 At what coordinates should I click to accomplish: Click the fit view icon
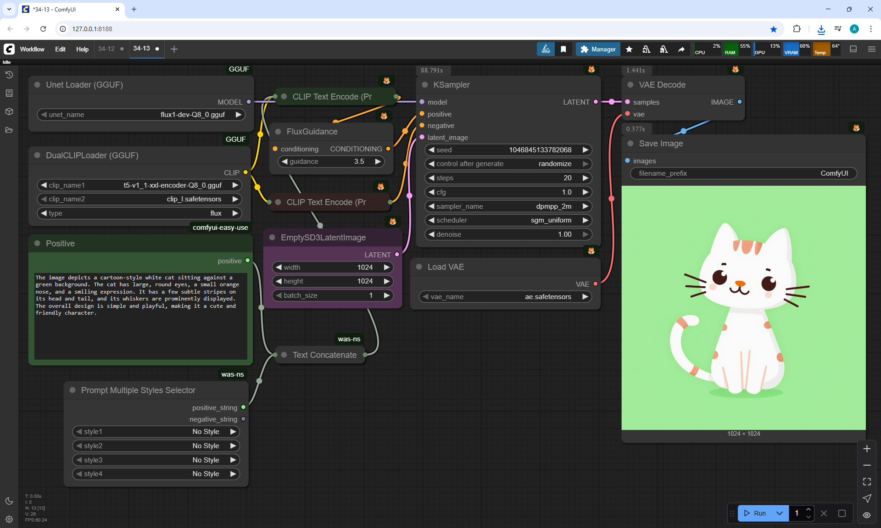[x=867, y=482]
